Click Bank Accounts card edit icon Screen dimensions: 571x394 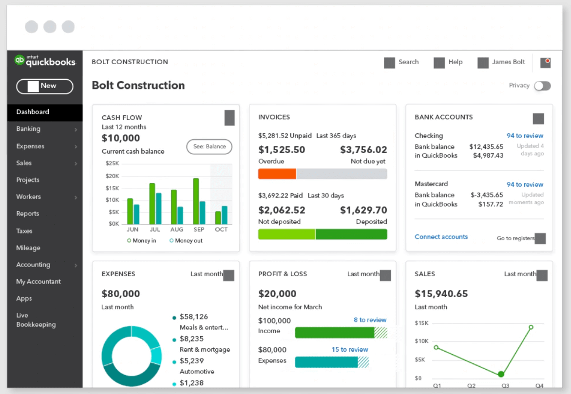pos(538,119)
